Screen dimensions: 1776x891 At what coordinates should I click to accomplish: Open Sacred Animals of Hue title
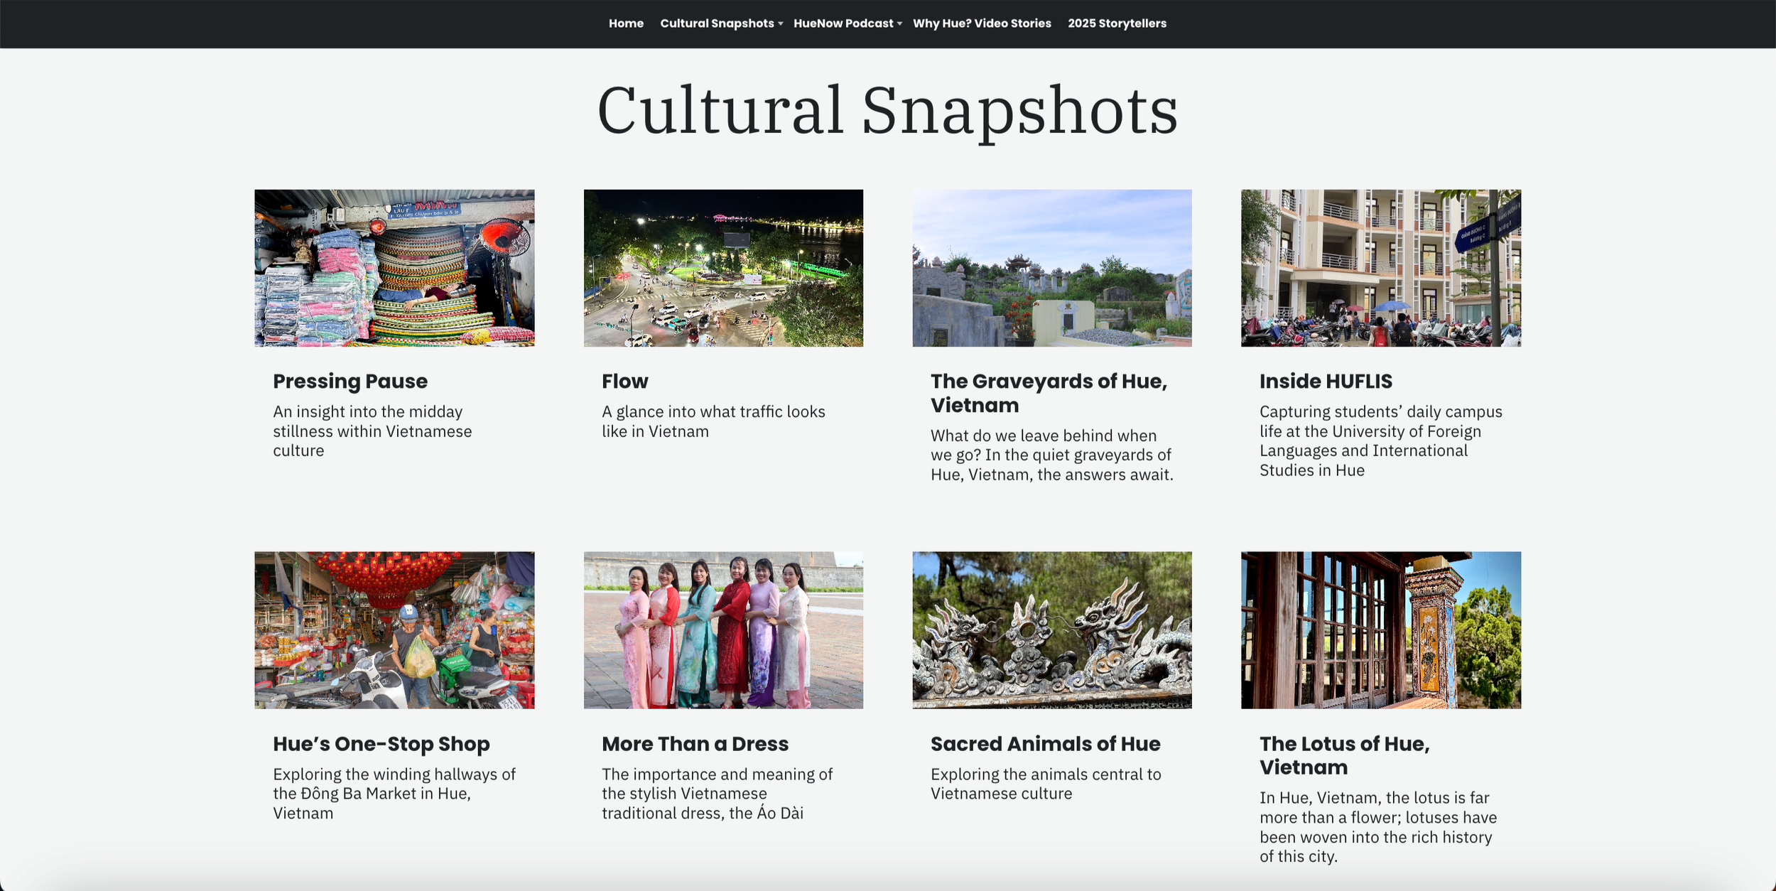(x=1045, y=744)
